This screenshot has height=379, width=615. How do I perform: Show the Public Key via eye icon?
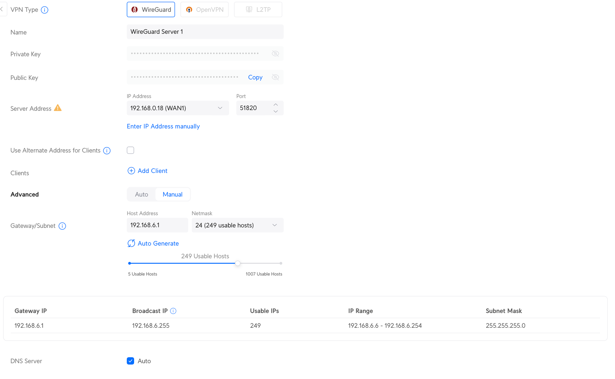coord(275,77)
